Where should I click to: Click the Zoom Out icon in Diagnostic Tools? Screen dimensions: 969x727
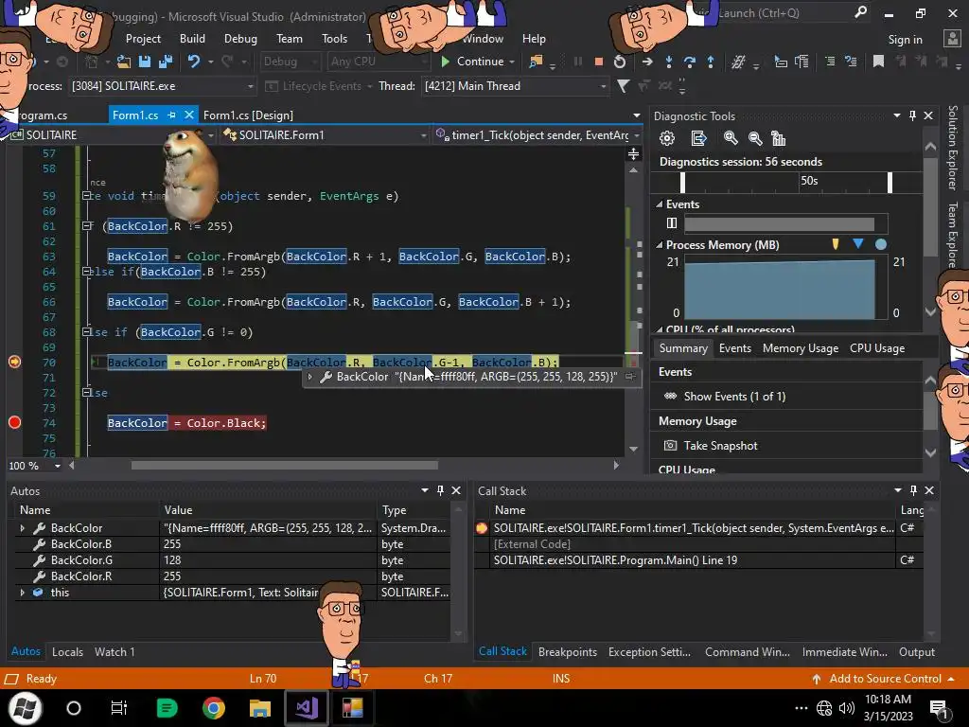click(x=755, y=138)
